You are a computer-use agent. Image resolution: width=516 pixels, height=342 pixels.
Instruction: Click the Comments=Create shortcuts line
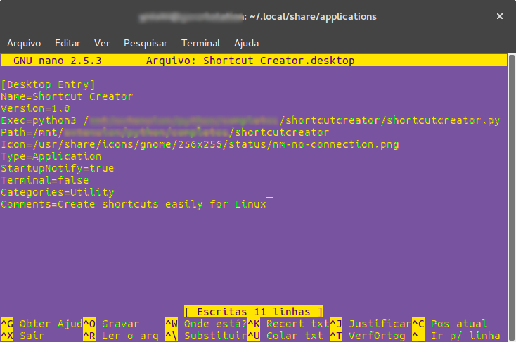point(134,204)
